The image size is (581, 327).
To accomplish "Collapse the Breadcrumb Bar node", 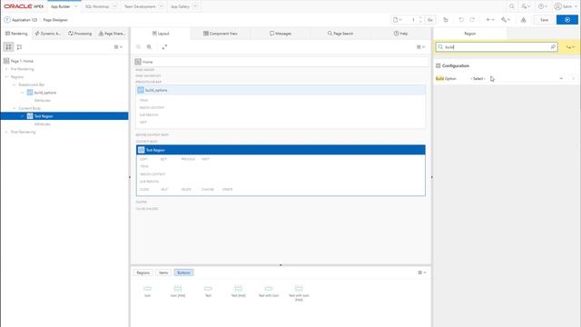I will click(x=15, y=84).
